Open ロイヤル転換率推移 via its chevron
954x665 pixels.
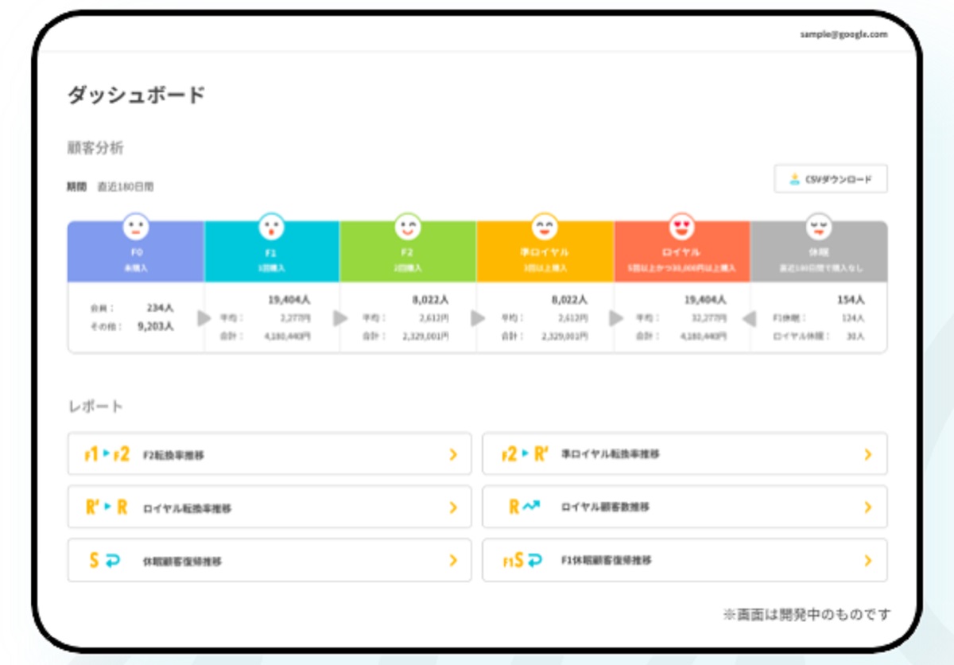click(453, 507)
